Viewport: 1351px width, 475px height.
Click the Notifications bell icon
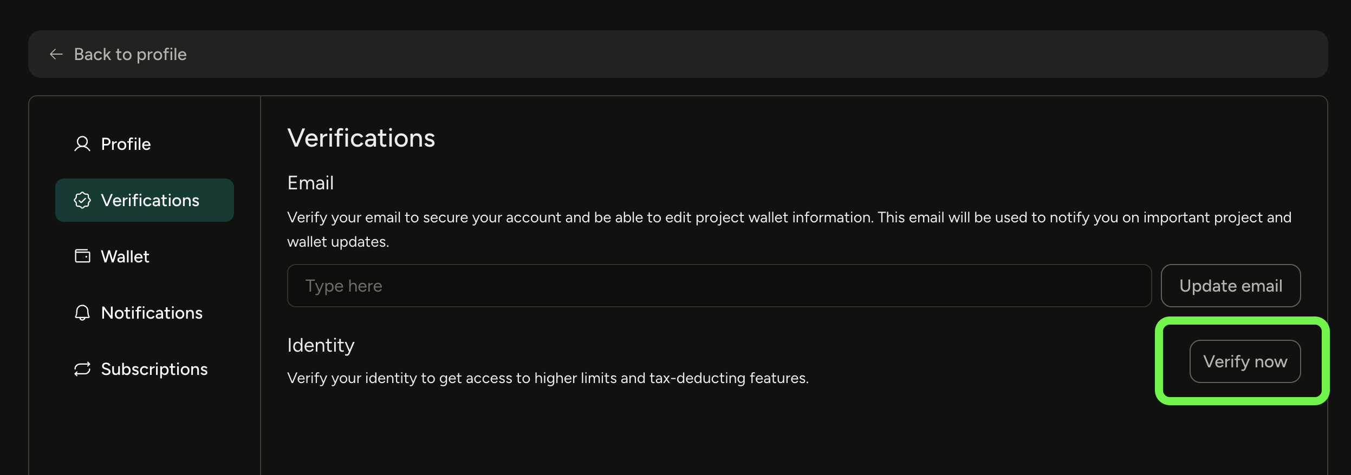coord(82,313)
